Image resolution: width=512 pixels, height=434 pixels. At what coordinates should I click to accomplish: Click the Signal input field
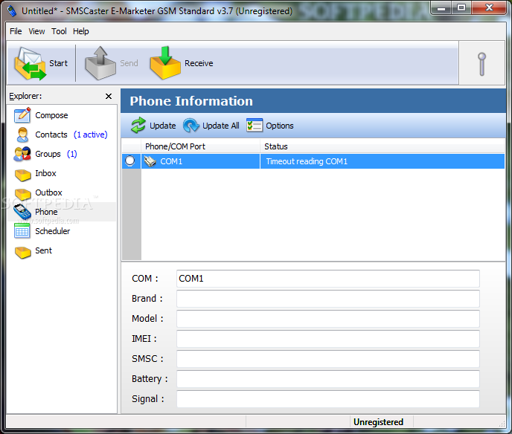[328, 399]
